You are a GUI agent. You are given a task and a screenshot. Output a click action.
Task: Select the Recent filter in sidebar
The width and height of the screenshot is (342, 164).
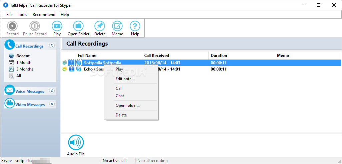tap(23, 56)
